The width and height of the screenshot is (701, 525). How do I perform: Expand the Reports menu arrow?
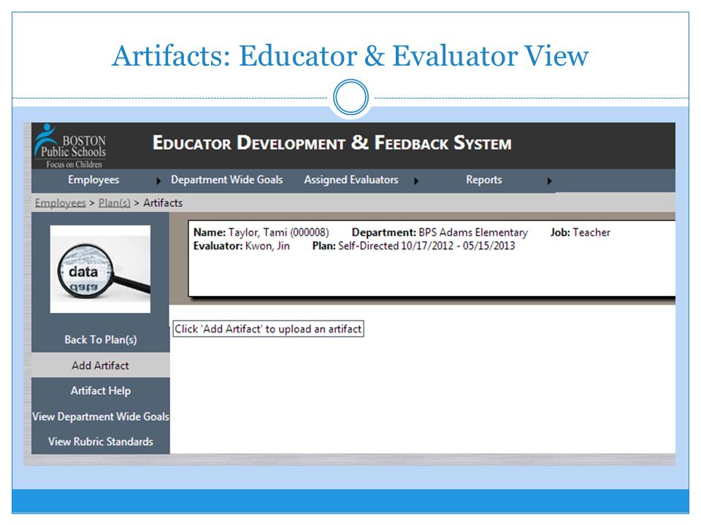point(549,181)
